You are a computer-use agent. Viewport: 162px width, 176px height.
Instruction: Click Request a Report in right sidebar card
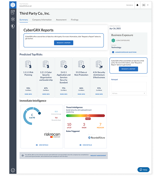click(x=128, y=69)
